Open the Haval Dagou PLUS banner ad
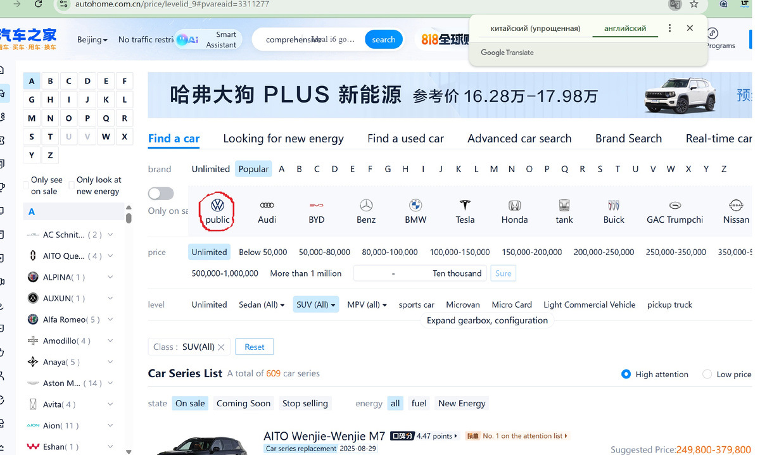The width and height of the screenshot is (760, 455). tap(450, 95)
